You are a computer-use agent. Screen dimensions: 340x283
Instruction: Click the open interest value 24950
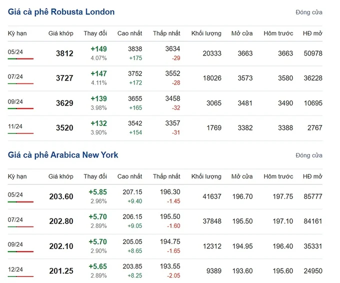pos(313,271)
